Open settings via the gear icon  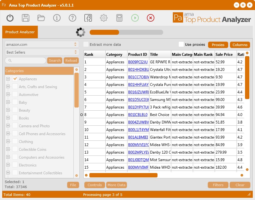tap(104, 18)
